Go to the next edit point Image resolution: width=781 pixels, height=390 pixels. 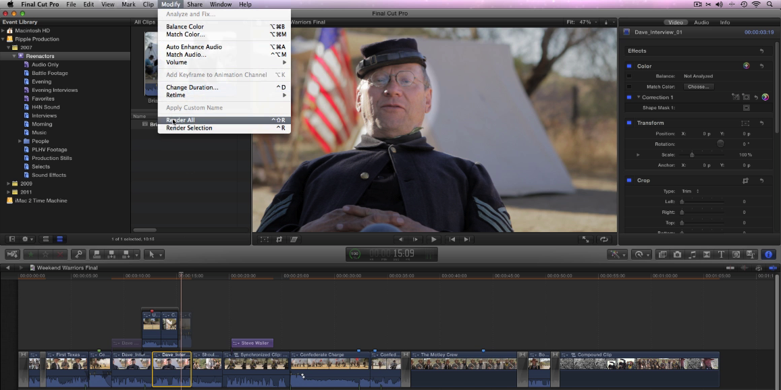pyautogui.click(x=466, y=240)
